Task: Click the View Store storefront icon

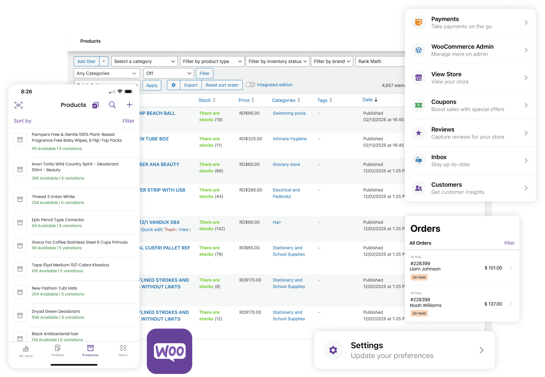Action: pos(419,78)
